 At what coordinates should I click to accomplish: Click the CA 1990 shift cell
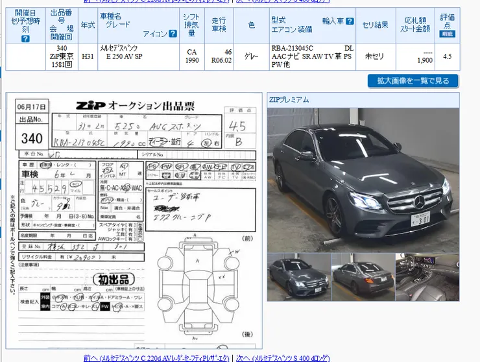191,56
